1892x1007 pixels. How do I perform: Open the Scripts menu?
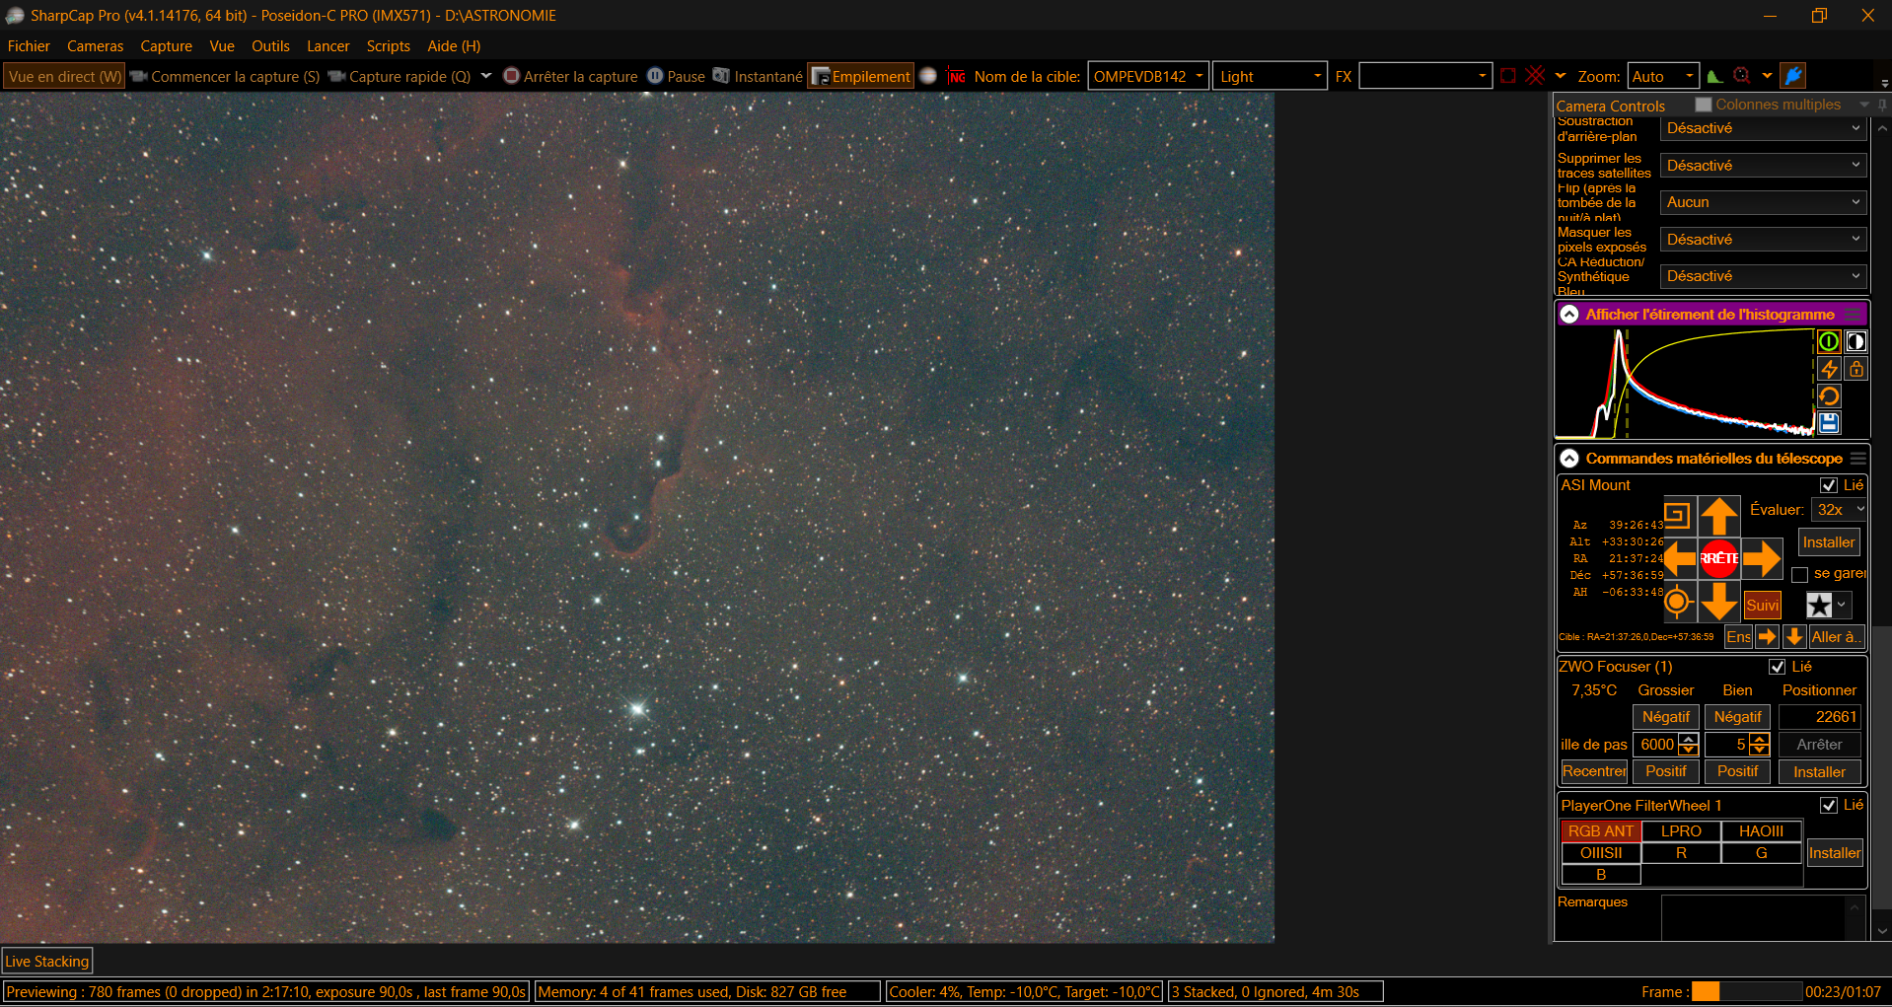coord(388,46)
